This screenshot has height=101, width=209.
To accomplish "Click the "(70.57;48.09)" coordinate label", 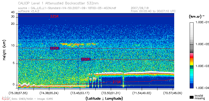I will pyautogui.click(x=173, y=93).
